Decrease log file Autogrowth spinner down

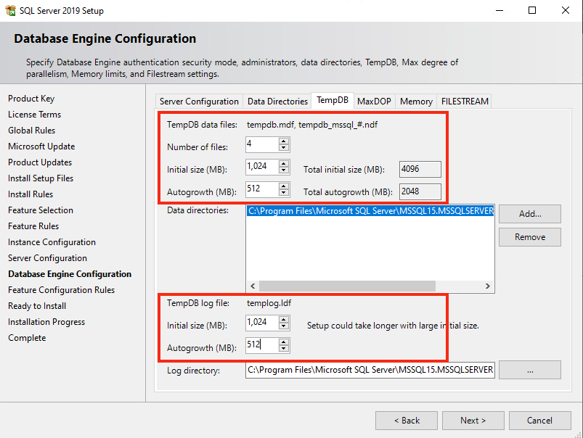click(x=284, y=349)
